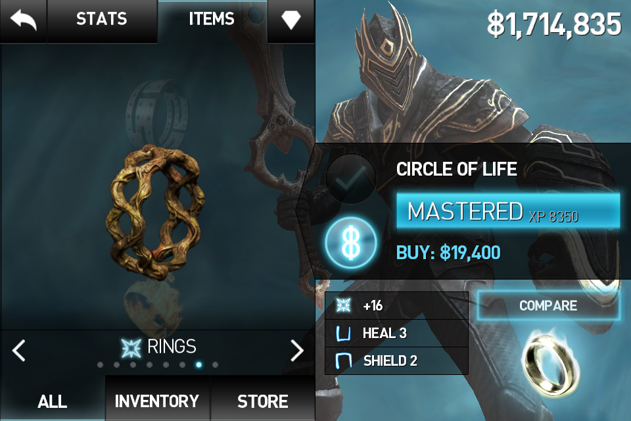Tap the blue dollar buy icon
This screenshot has width=631, height=421.
[351, 243]
